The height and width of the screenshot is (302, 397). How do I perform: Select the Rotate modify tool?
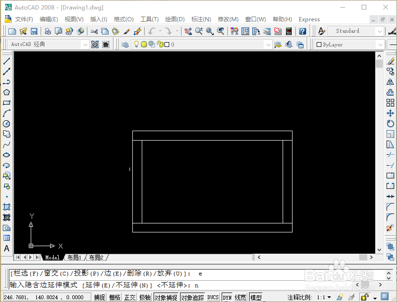click(x=390, y=124)
